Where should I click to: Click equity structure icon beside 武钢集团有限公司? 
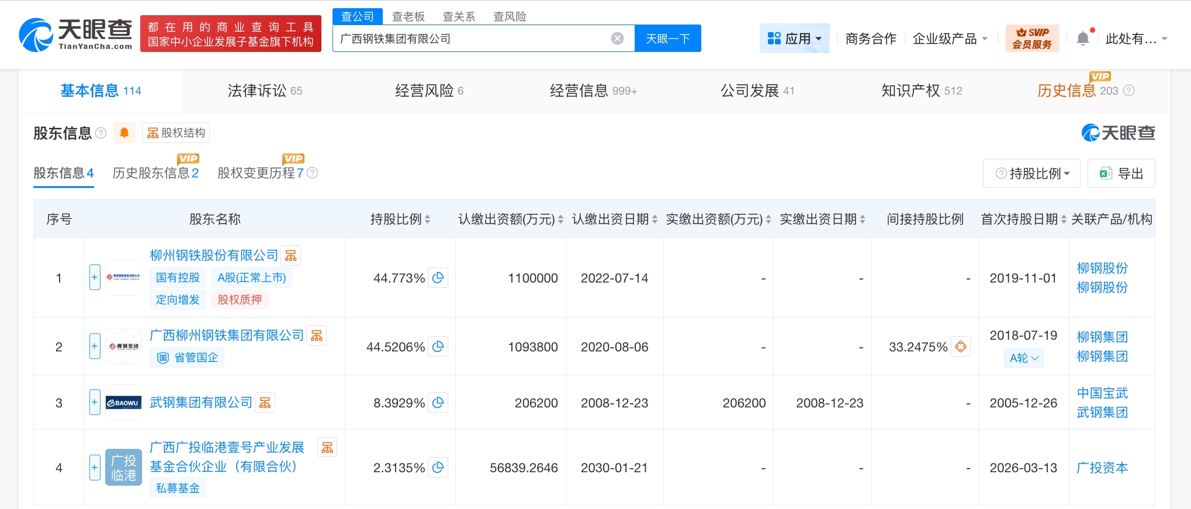[x=265, y=403]
